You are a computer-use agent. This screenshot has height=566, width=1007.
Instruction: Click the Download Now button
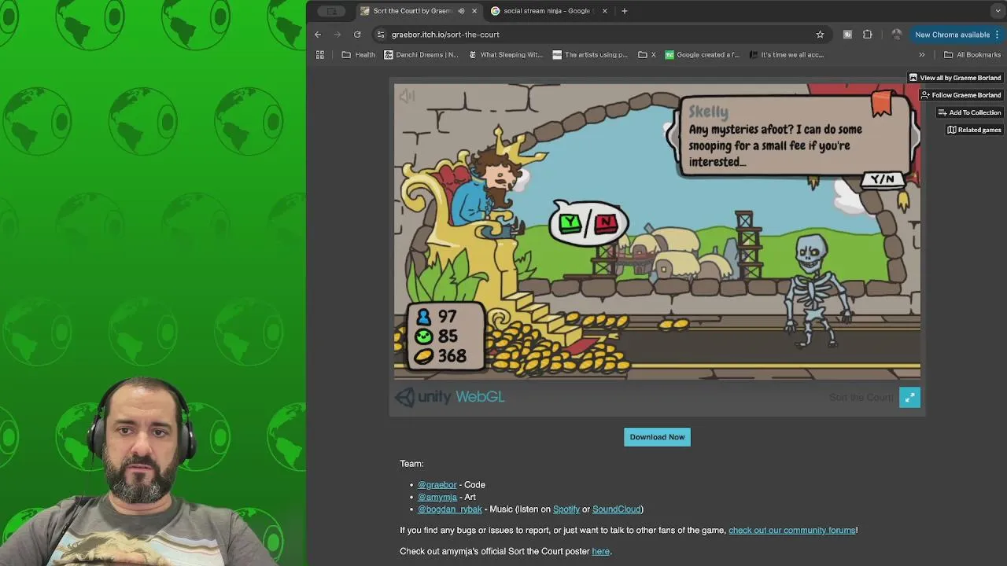click(657, 437)
